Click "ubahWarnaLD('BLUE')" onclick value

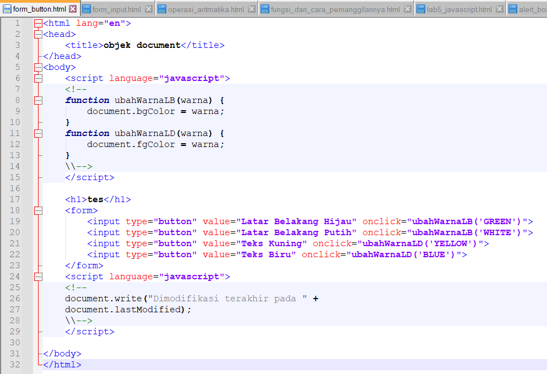404,254
